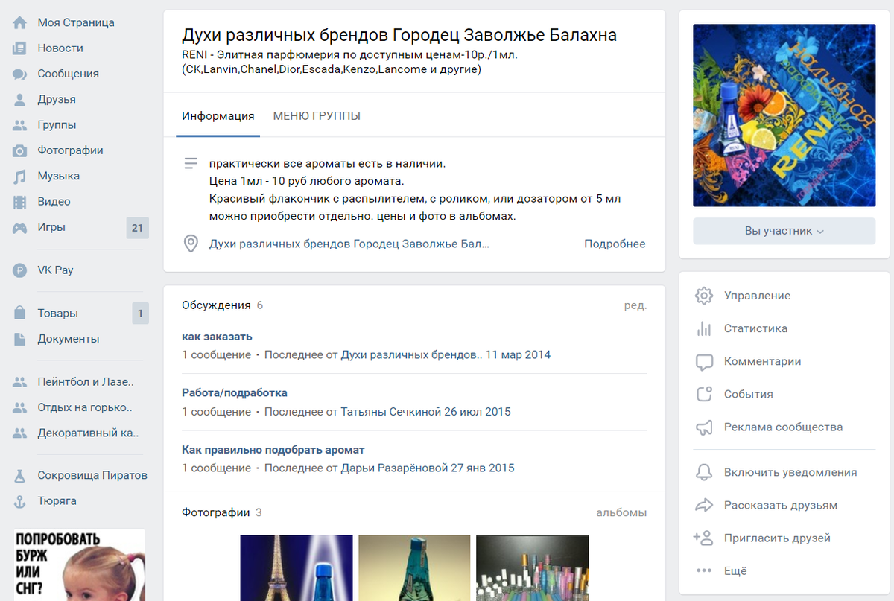The width and height of the screenshot is (894, 601).
Task: Open the group location address link
Action: pos(349,244)
